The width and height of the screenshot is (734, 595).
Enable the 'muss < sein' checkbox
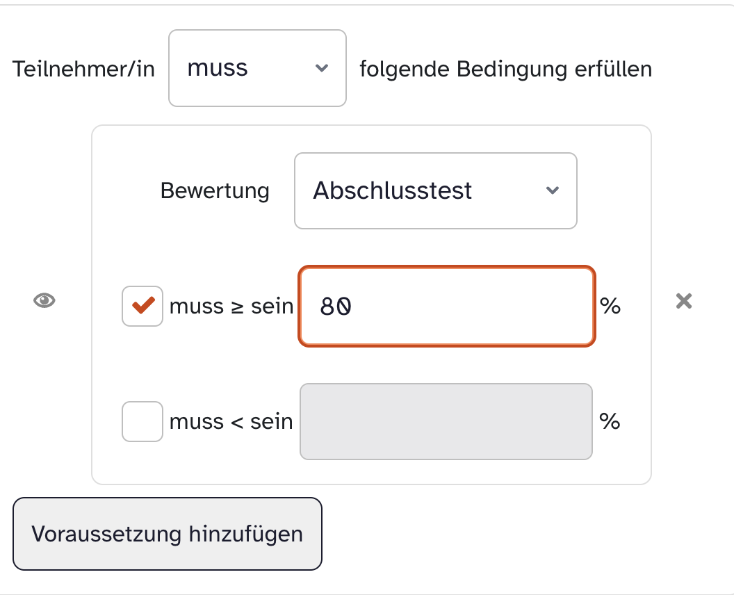(x=142, y=421)
